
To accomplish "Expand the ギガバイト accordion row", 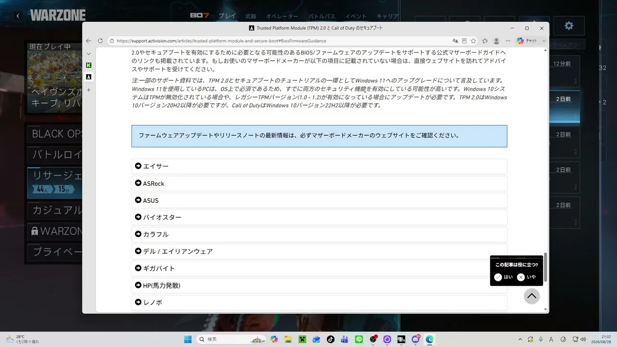I will click(x=319, y=268).
